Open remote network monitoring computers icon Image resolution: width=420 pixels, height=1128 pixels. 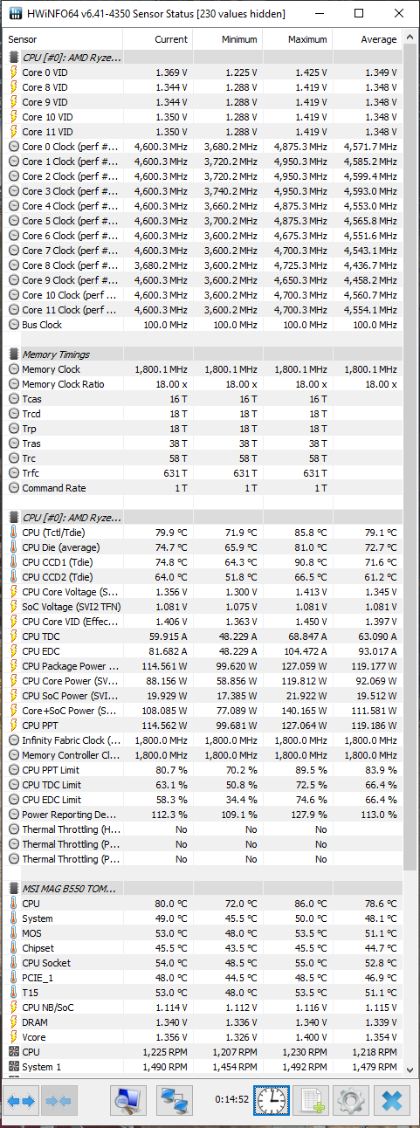(175, 1101)
